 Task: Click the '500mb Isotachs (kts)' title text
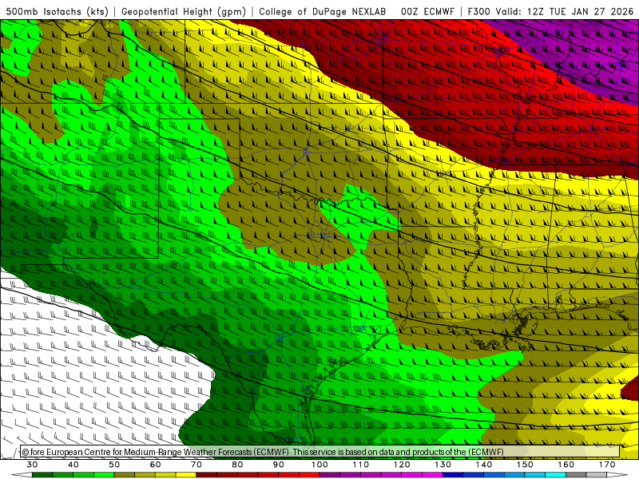(57, 11)
